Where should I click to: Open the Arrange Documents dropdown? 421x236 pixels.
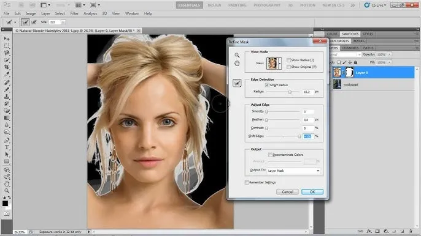click(80, 5)
